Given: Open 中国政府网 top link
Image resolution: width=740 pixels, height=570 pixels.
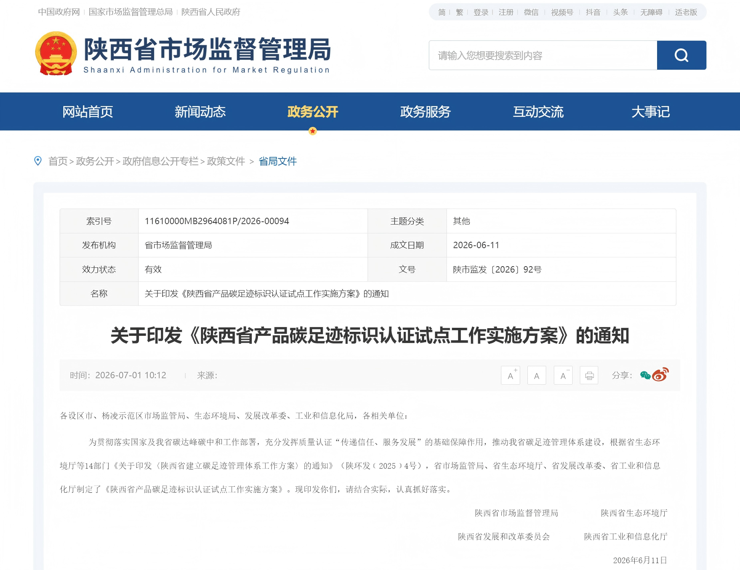Looking at the screenshot, I should tap(59, 12).
